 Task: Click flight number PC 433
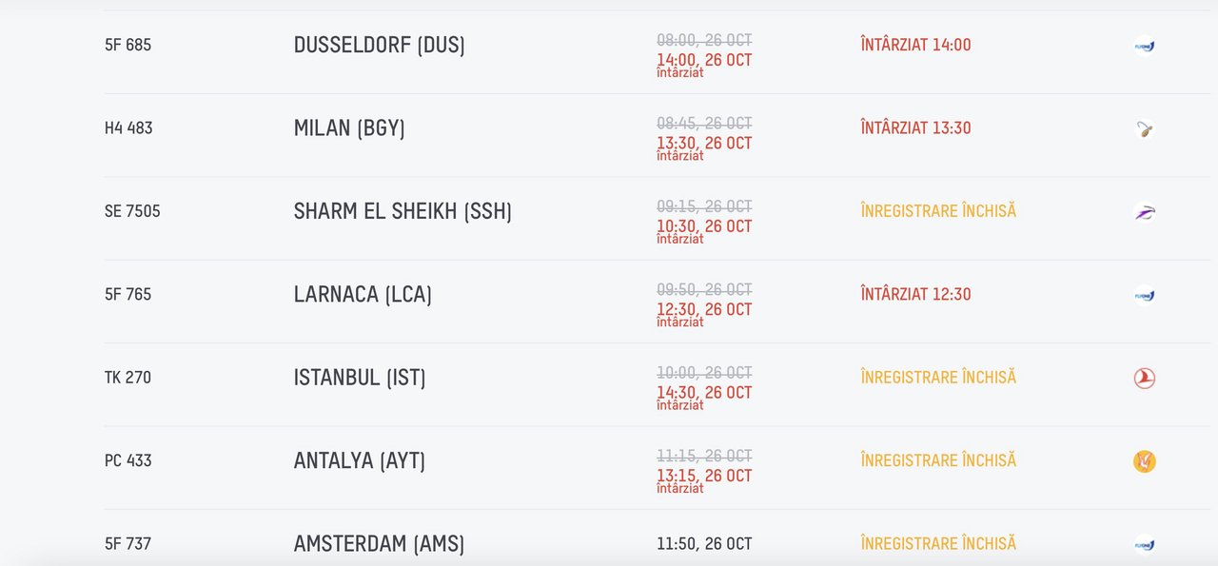pos(128,460)
